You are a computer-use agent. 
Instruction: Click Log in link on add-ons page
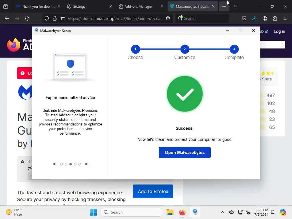pyautogui.click(x=279, y=31)
